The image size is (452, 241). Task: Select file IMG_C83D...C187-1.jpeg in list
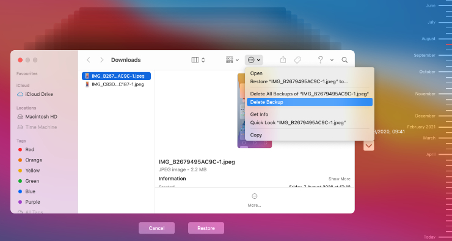[116, 84]
